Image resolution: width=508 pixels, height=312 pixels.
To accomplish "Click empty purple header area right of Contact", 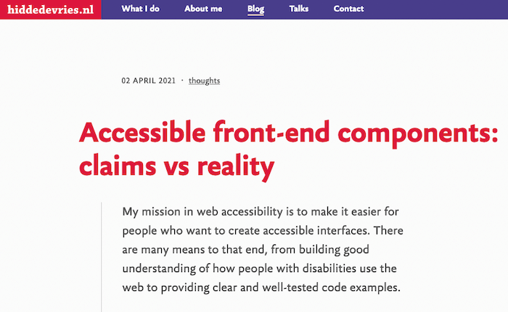I will (x=435, y=9).
